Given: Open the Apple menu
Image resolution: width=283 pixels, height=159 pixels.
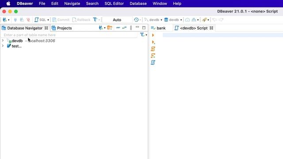Looking at the screenshot, I should (8, 4).
